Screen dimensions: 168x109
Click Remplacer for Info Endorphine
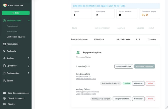[x=138, y=83]
